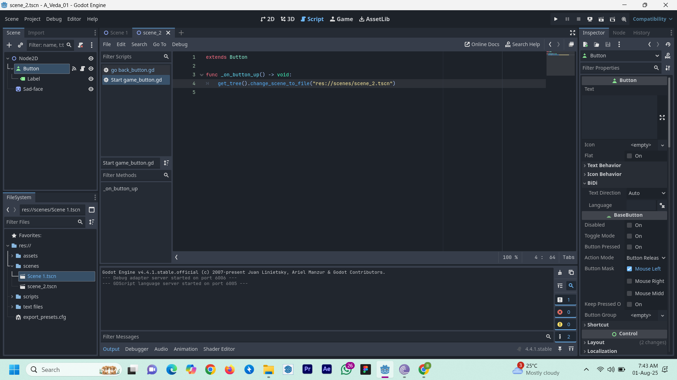Open the Action Mode dropdown
677x380 pixels.
click(646, 258)
